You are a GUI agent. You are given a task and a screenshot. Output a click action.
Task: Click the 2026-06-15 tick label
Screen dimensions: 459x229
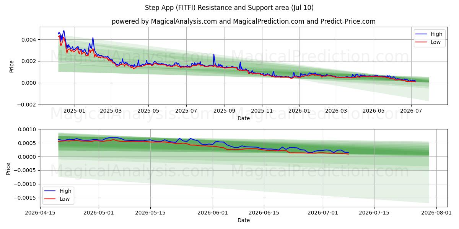pos(264,213)
